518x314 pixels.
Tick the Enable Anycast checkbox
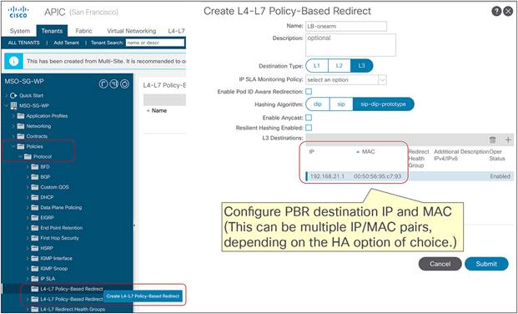309,118
